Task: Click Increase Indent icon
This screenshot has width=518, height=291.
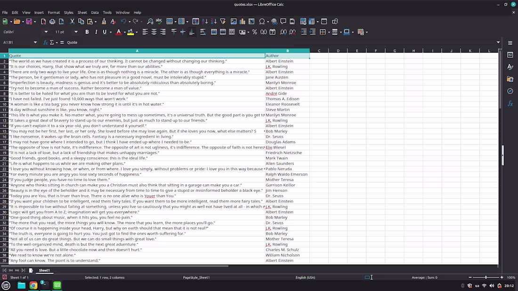Action: (x=304, y=32)
